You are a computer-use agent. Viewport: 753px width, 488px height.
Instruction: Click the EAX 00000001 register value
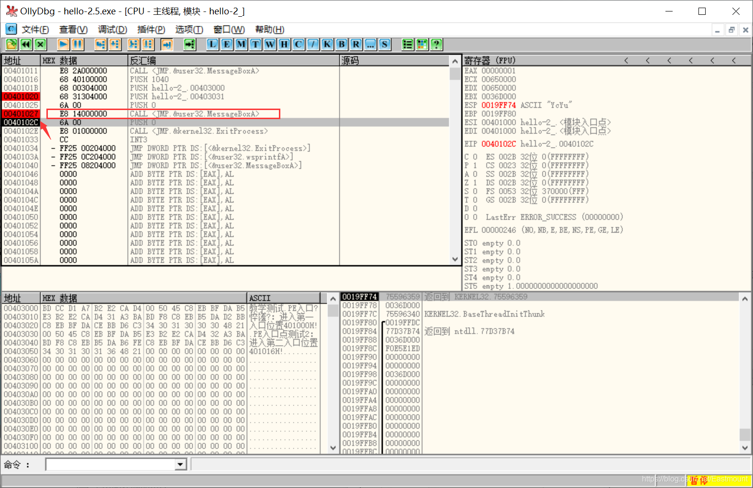coord(498,71)
